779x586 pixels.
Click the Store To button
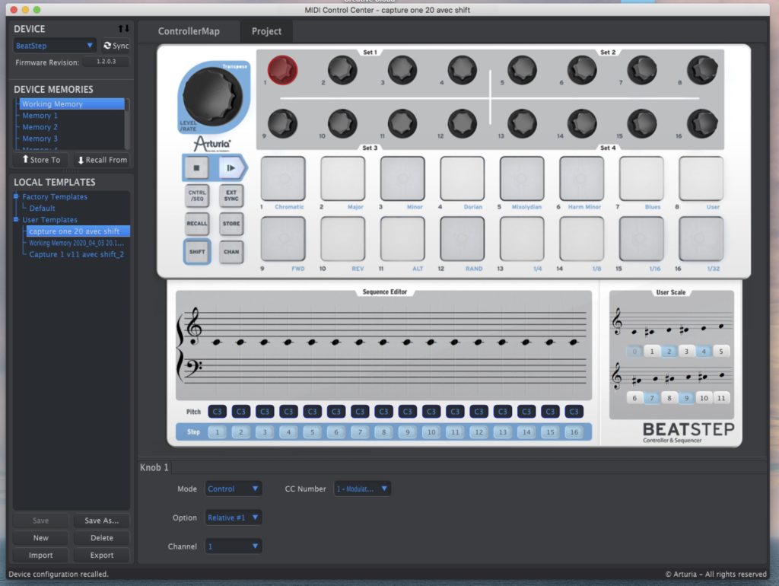(41, 160)
